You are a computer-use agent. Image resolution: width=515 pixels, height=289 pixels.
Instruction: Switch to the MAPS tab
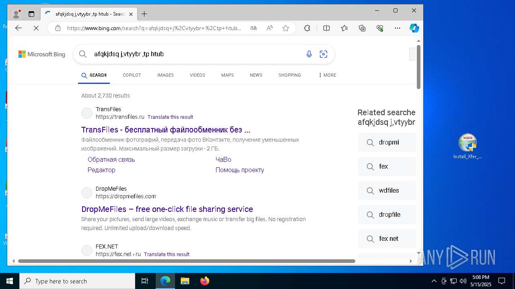[227, 75]
